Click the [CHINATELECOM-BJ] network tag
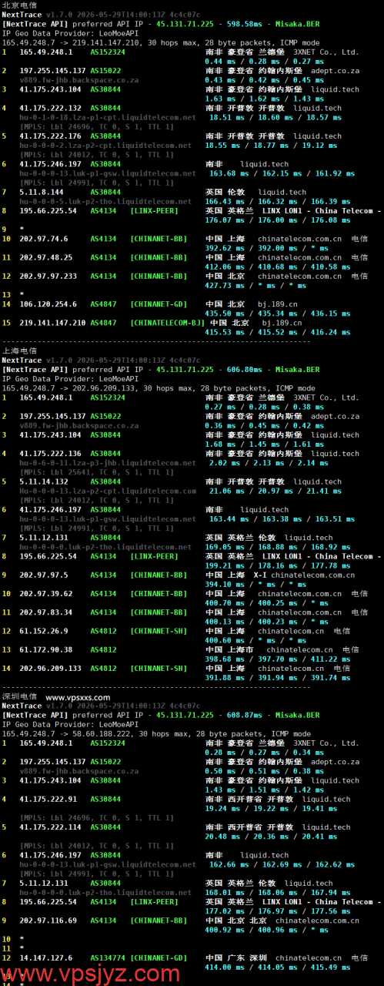Screen dimensions: 384x986 [x=168, y=323]
